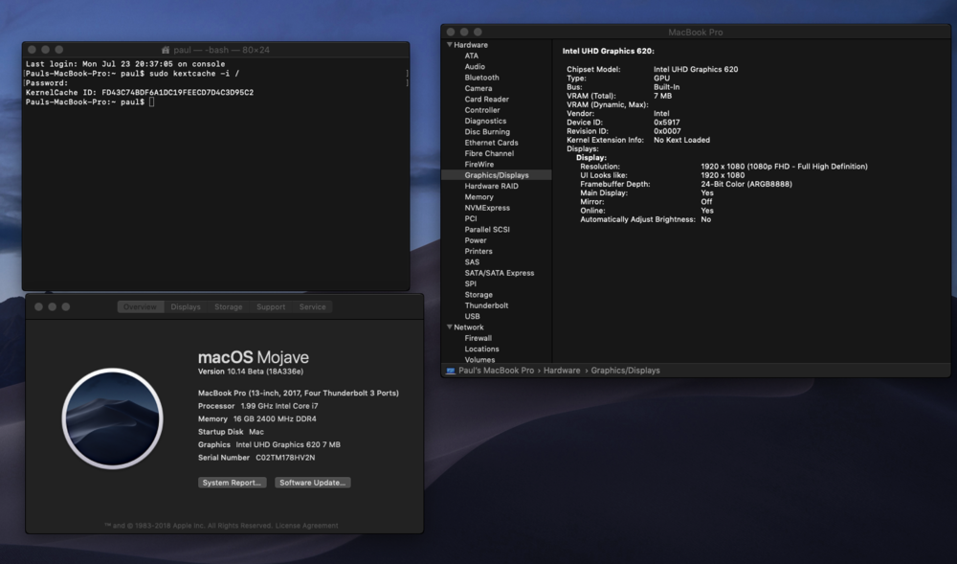Click the Software Update... button

313,483
